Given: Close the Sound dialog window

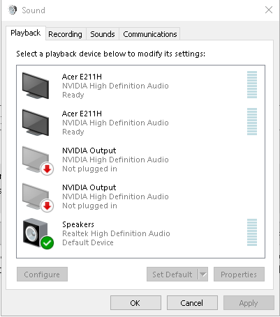Looking at the screenshot, I should click(269, 10).
